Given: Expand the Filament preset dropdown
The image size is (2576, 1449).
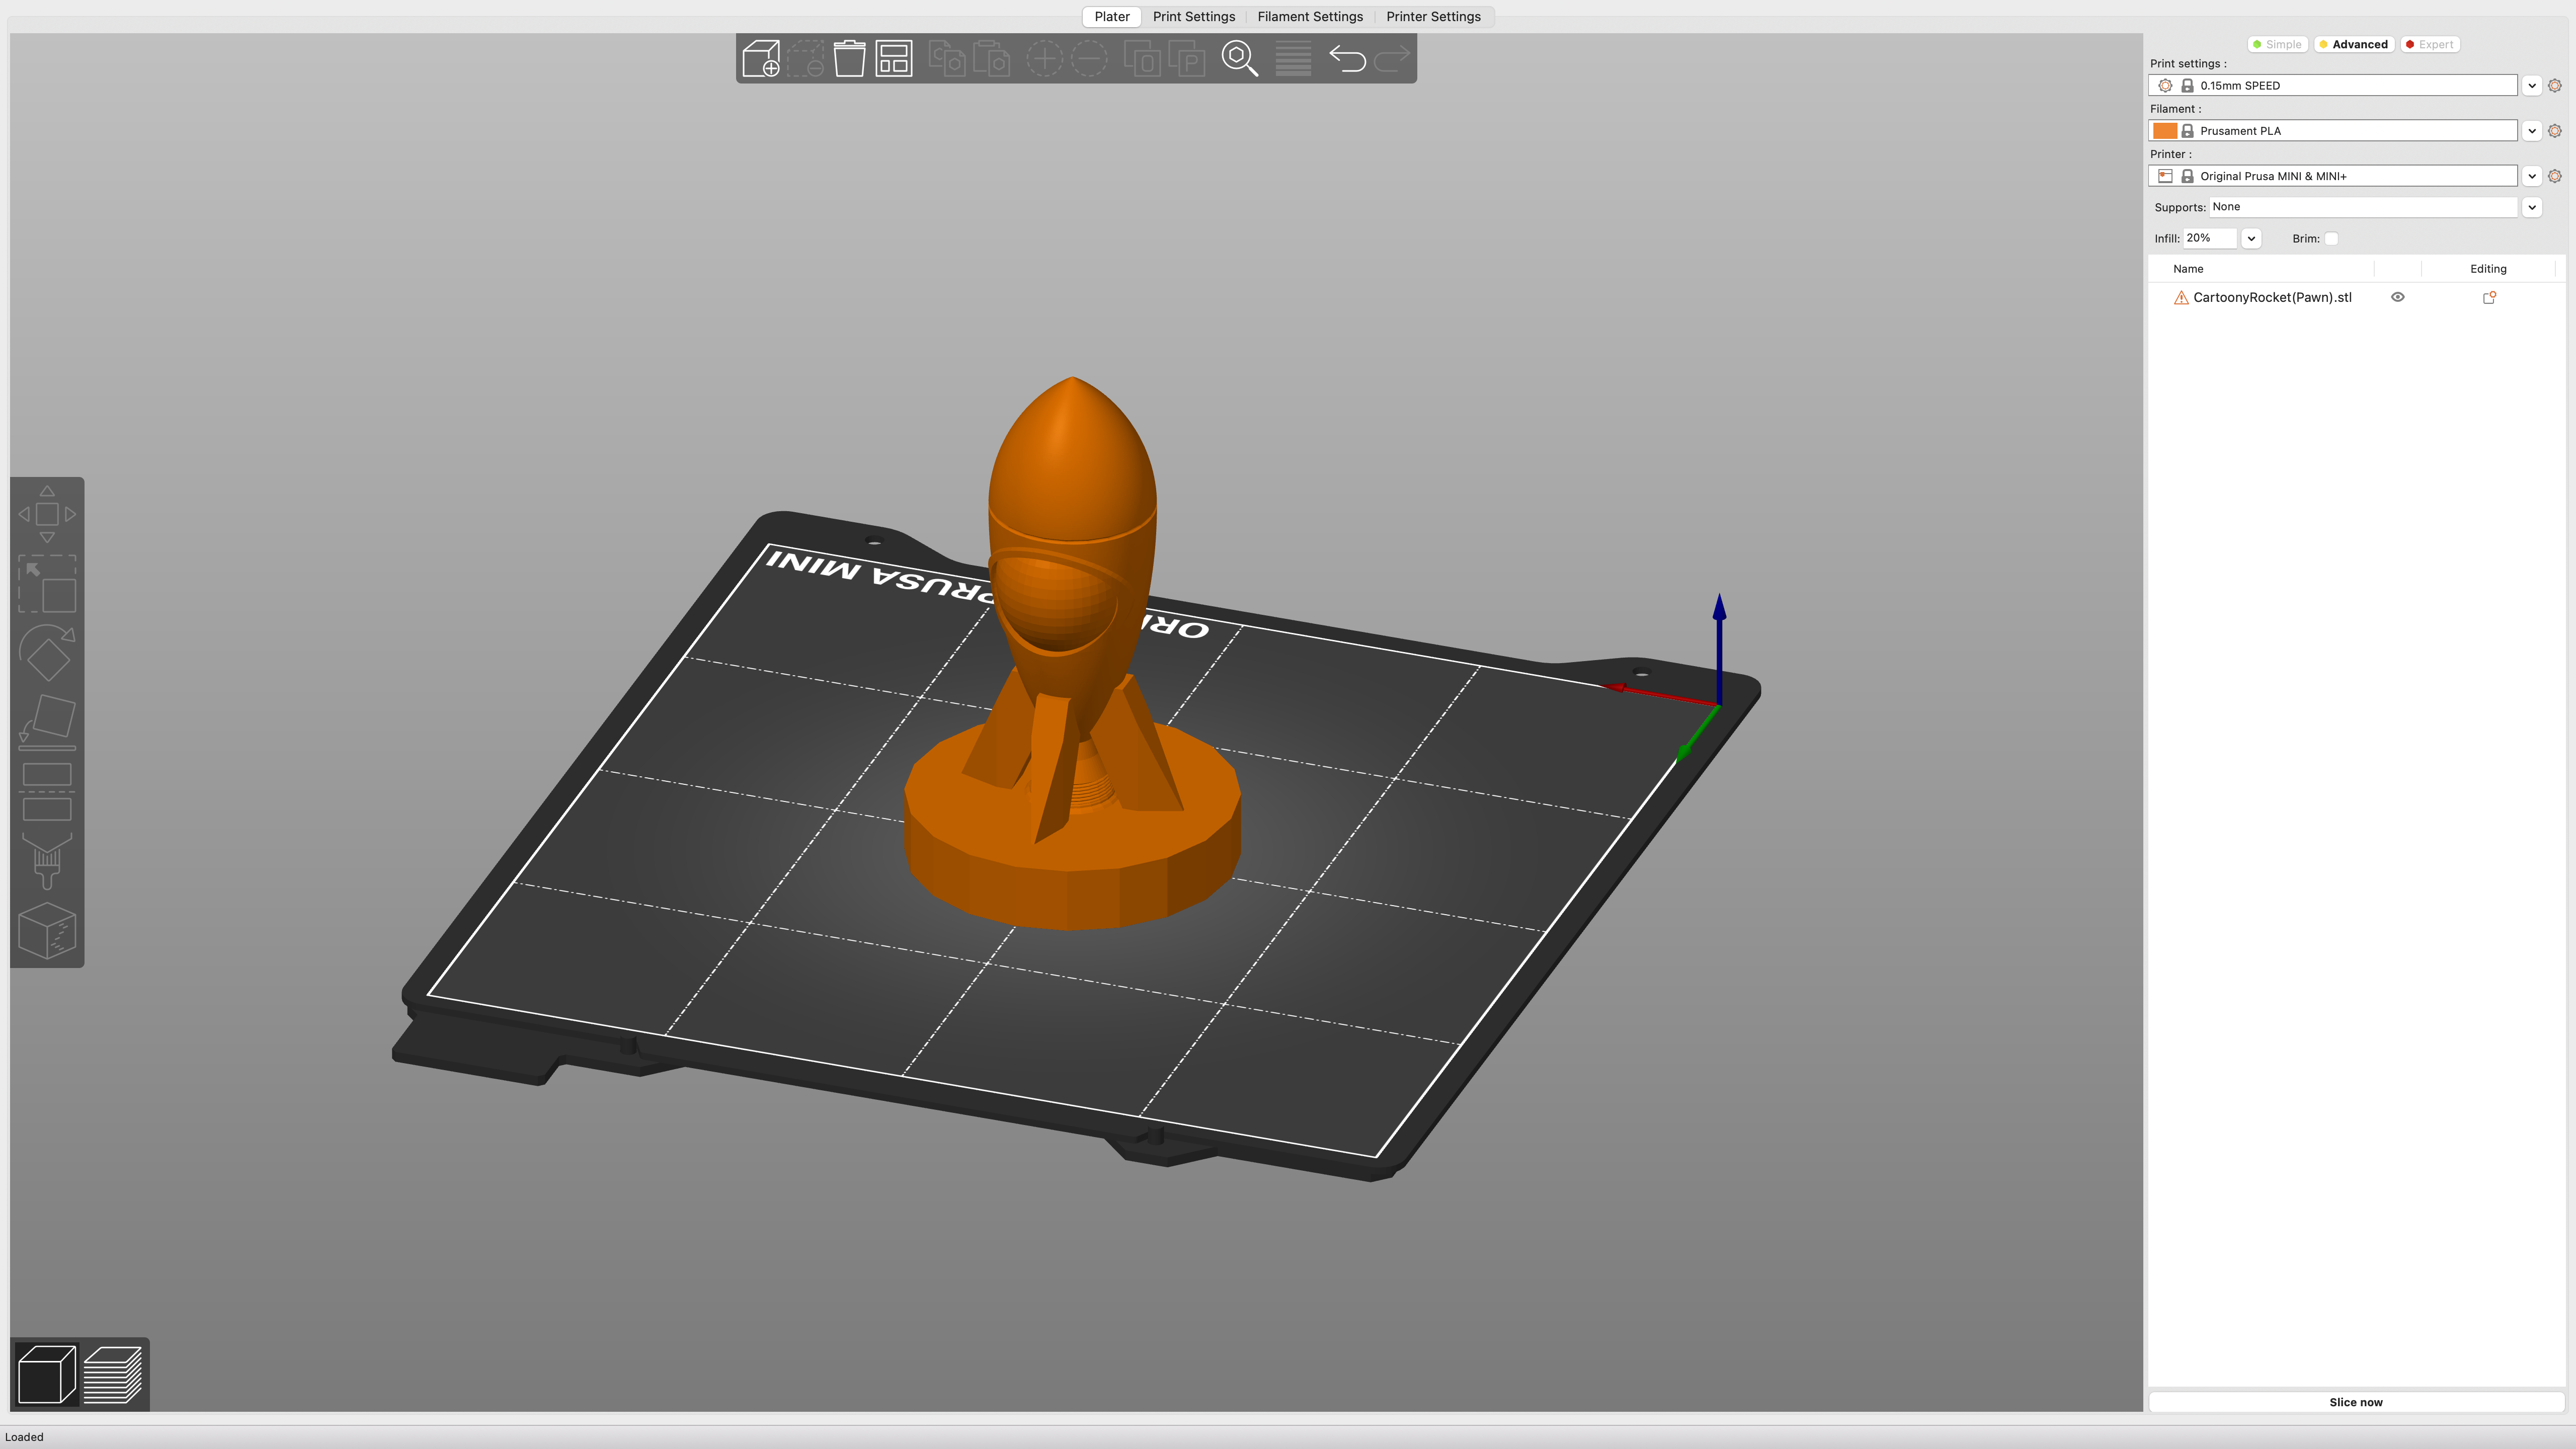Looking at the screenshot, I should 2532,131.
